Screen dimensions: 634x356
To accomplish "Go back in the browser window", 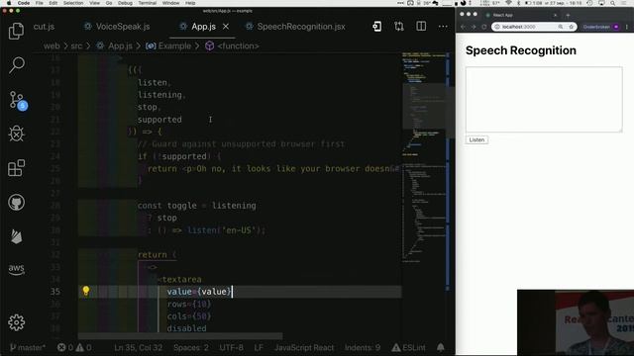I will (463, 27).
